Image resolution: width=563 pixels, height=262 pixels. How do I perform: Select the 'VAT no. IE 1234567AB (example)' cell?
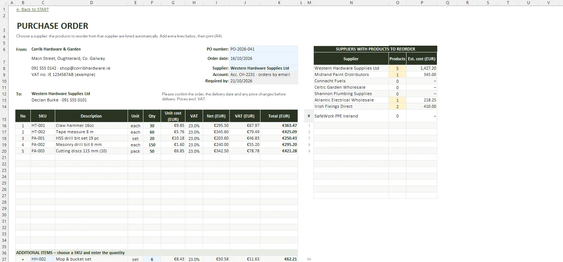[x=63, y=74]
